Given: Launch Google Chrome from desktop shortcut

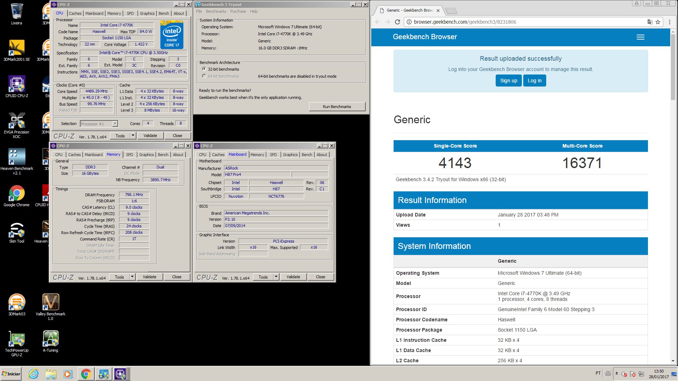Looking at the screenshot, I should pos(17,196).
